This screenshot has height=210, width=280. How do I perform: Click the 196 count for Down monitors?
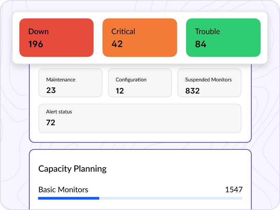pos(36,44)
